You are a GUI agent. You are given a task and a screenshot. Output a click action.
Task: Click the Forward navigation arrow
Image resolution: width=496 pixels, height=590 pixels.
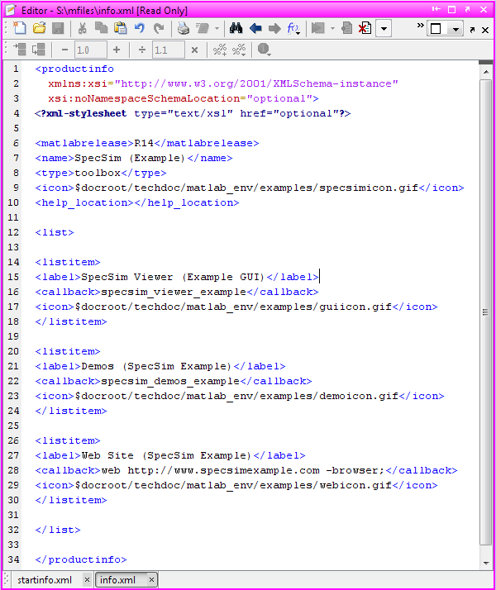[274, 29]
